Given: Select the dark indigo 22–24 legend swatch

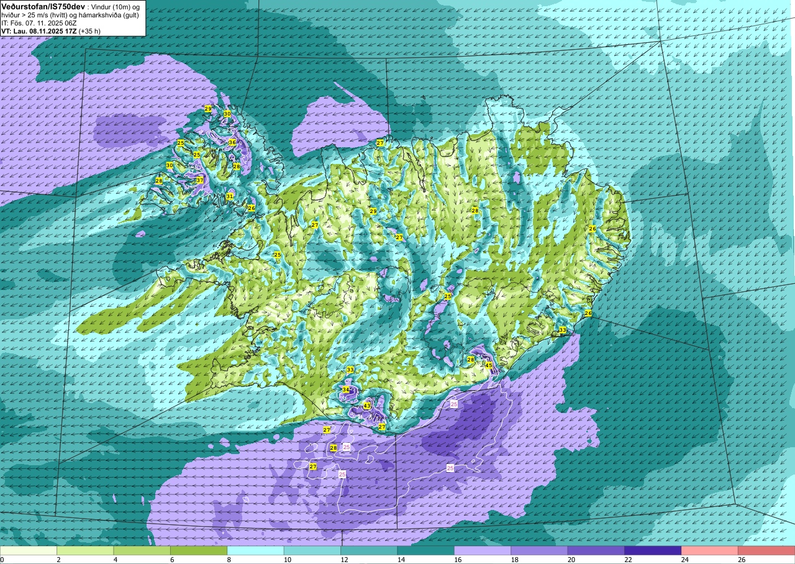Looking at the screenshot, I should [x=653, y=550].
